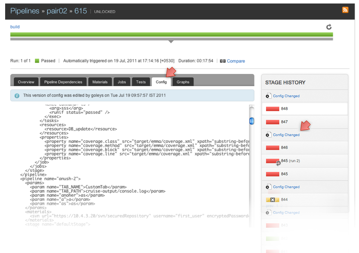Open the Jobs tab
The image size is (359, 253).
[122, 82]
